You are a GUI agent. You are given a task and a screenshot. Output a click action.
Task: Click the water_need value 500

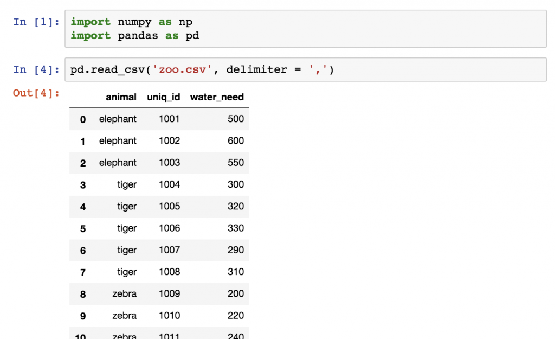pyautogui.click(x=235, y=119)
